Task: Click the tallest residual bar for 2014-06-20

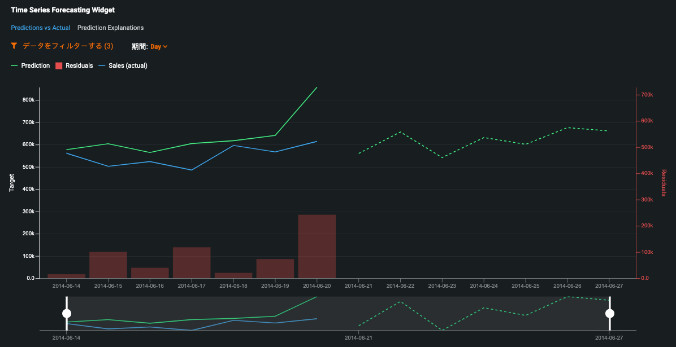Action: [317, 246]
